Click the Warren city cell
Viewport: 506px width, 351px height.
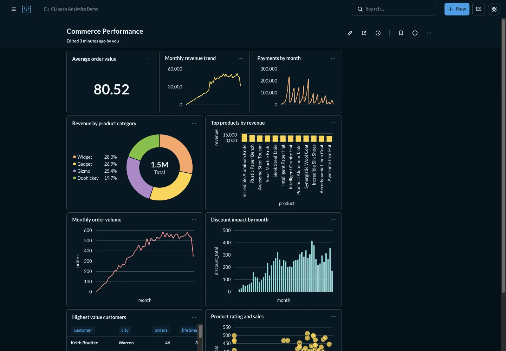pyautogui.click(x=126, y=343)
